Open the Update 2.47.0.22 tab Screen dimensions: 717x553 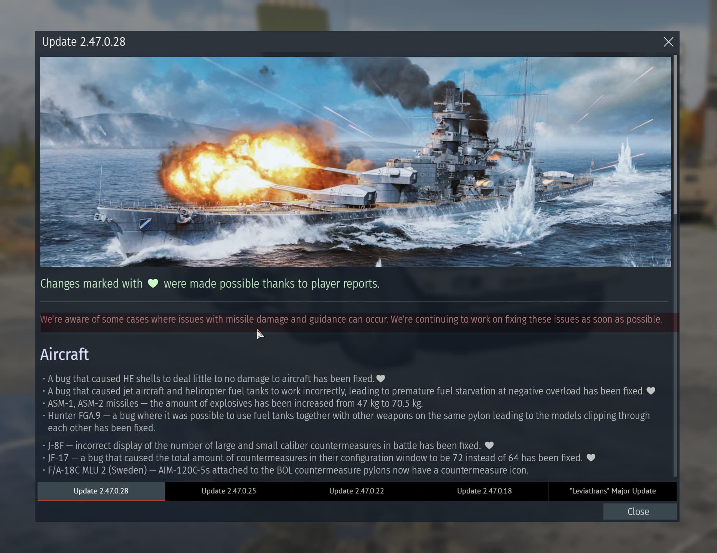point(357,491)
